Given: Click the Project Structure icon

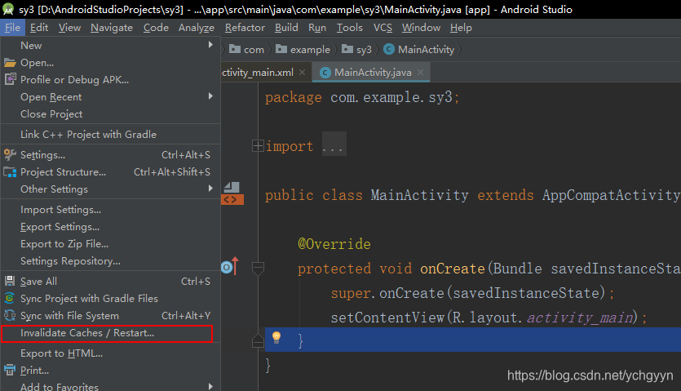Looking at the screenshot, I should pyautogui.click(x=10, y=172).
